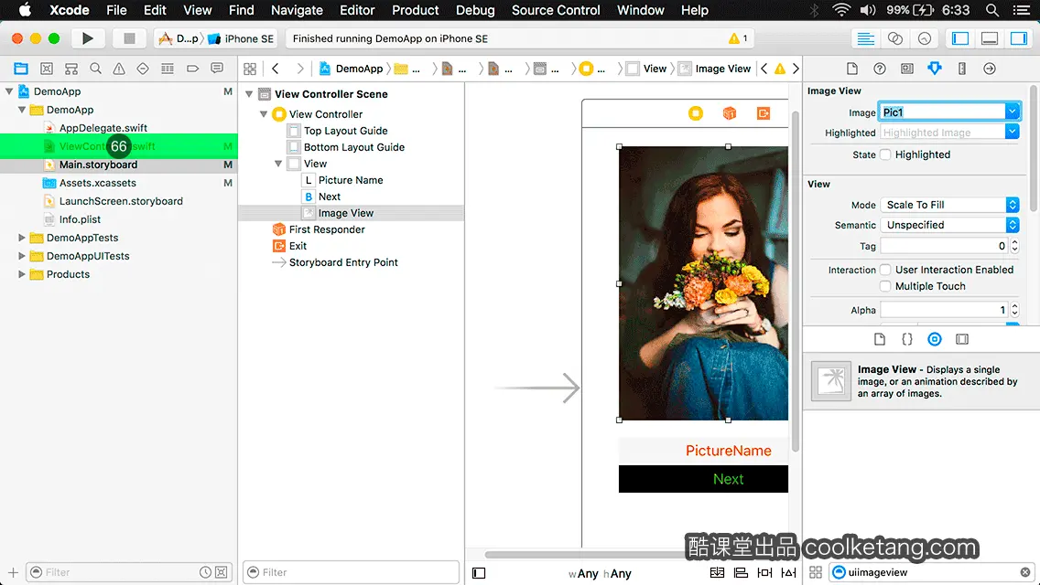Open the File inspector

pos(852,69)
